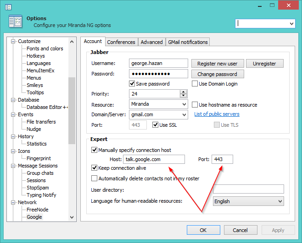
Task: Open the Smileys options page
Action: (x=34, y=85)
